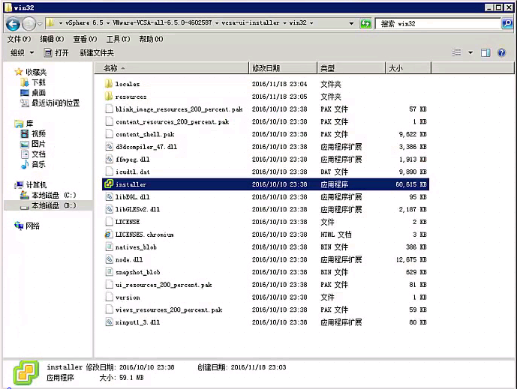This screenshot has height=389, width=517.
Task: Select the LICENSE file name
Action: [x=128, y=222]
